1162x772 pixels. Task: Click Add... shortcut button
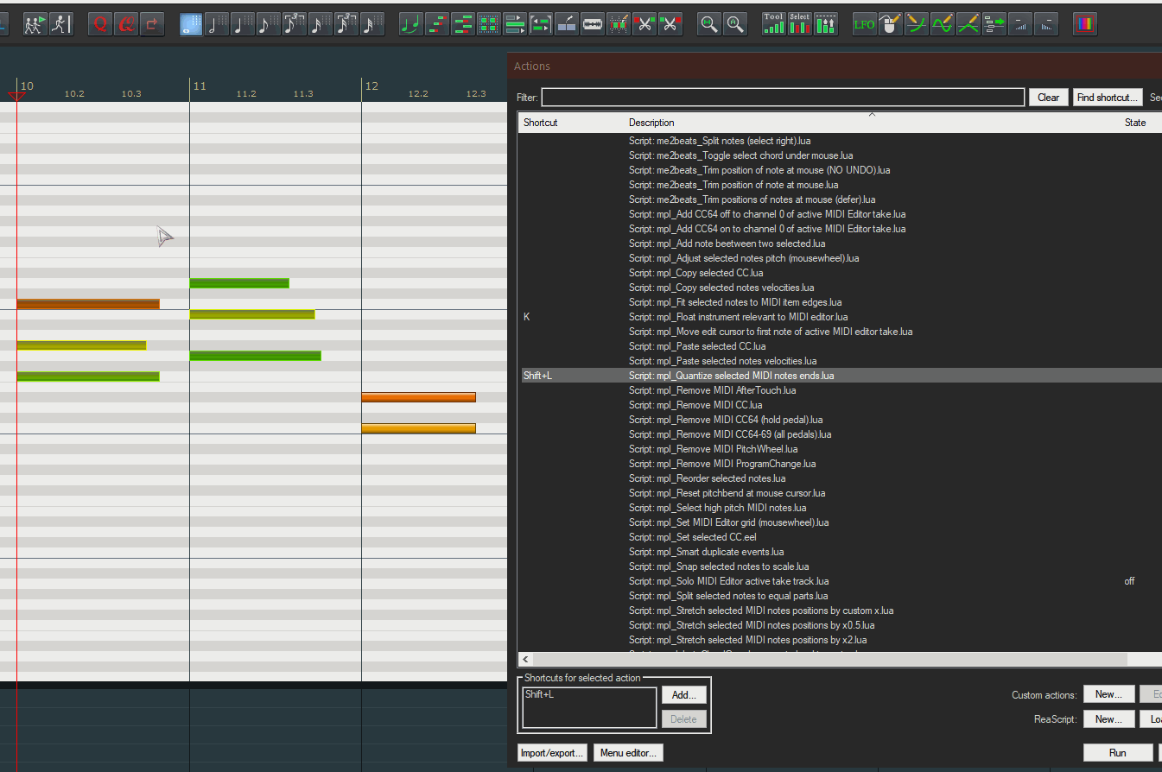pos(684,695)
